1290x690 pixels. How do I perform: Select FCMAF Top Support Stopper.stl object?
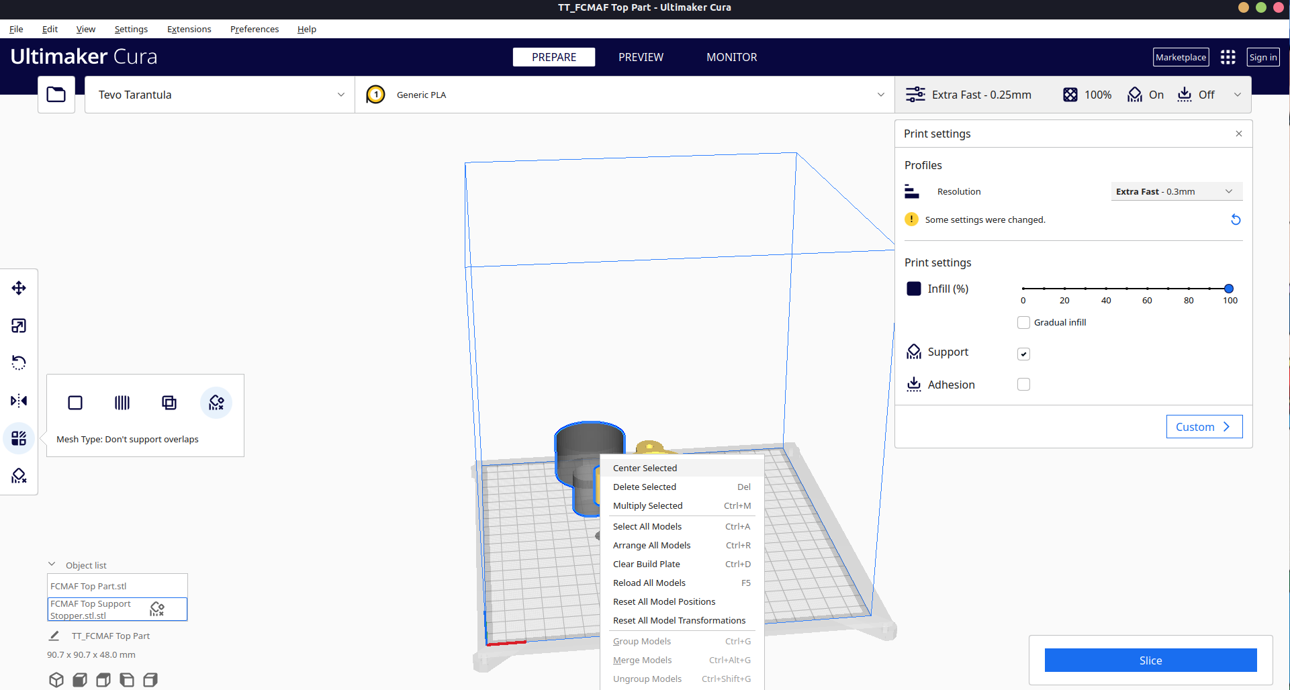[117, 609]
